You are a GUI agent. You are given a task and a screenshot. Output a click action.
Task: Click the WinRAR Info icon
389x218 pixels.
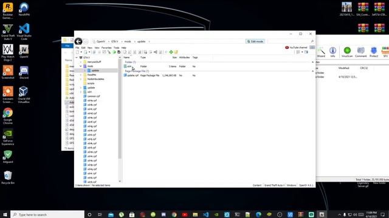click(332, 52)
